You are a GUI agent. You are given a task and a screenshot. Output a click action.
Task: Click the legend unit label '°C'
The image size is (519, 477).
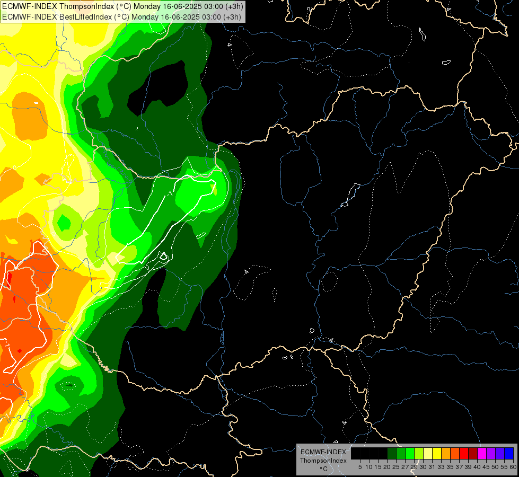point(324,469)
